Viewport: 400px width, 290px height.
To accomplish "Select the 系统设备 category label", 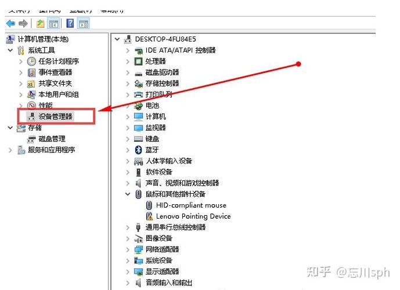I will click(159, 260).
